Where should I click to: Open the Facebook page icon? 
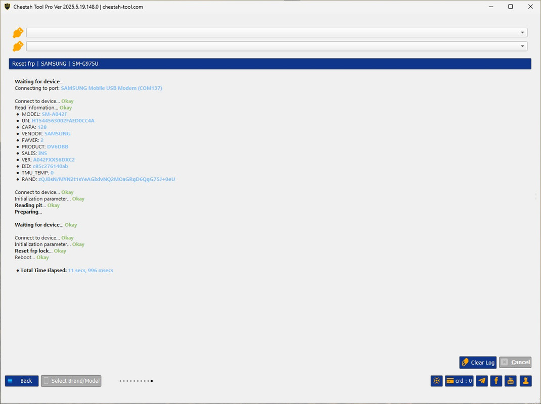point(496,381)
